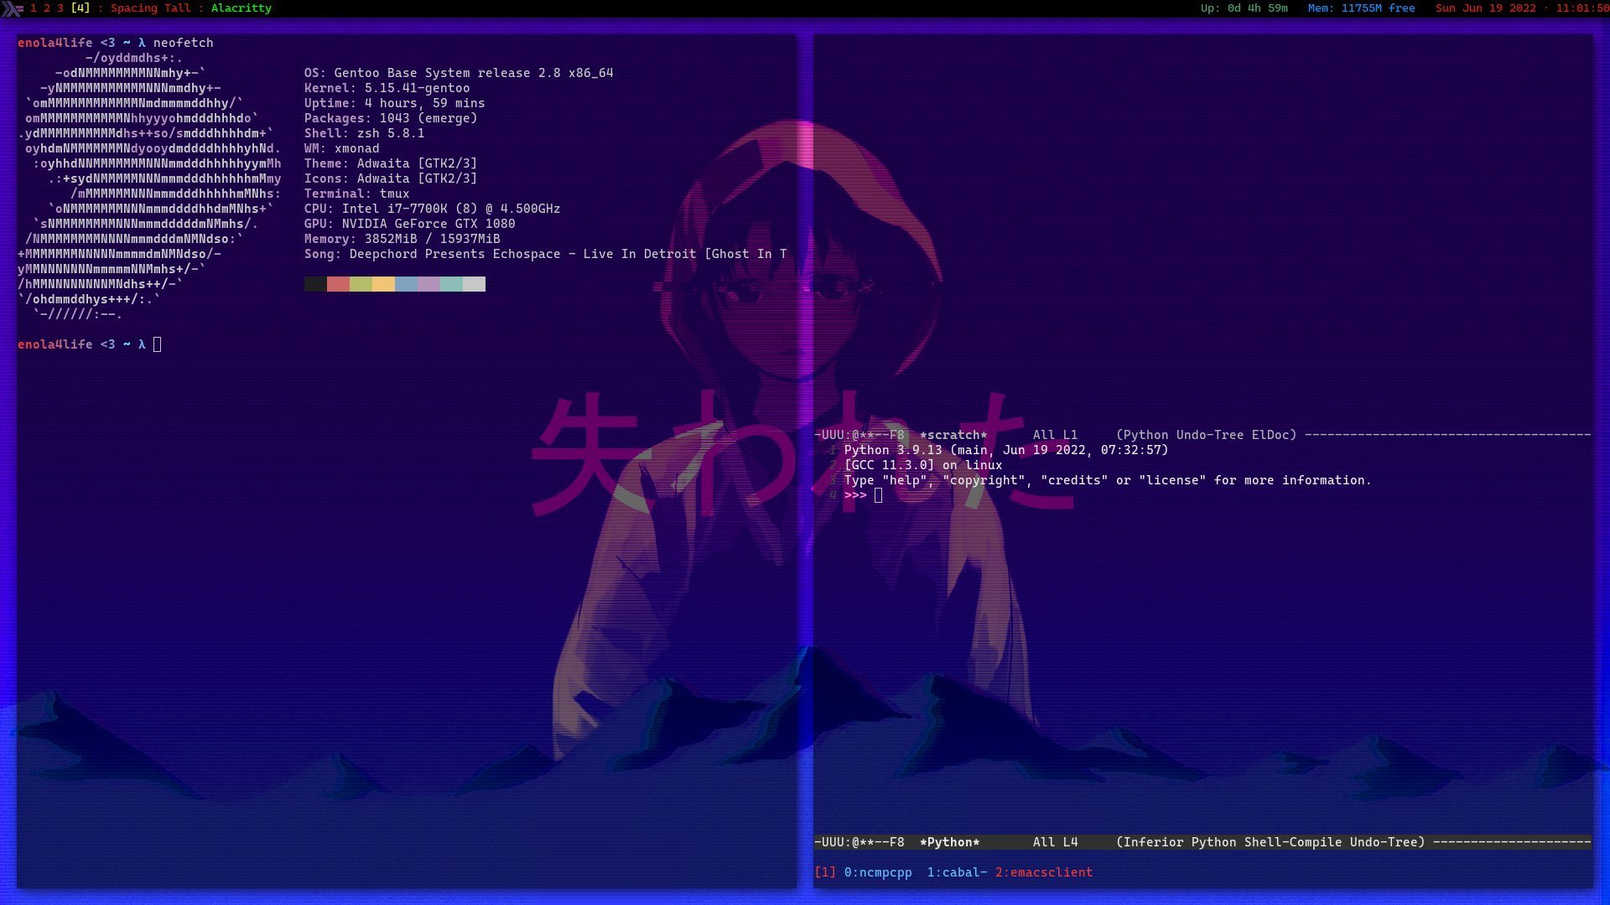This screenshot has height=905, width=1610.
Task: Click the green neofetch color block
Action: click(x=361, y=284)
